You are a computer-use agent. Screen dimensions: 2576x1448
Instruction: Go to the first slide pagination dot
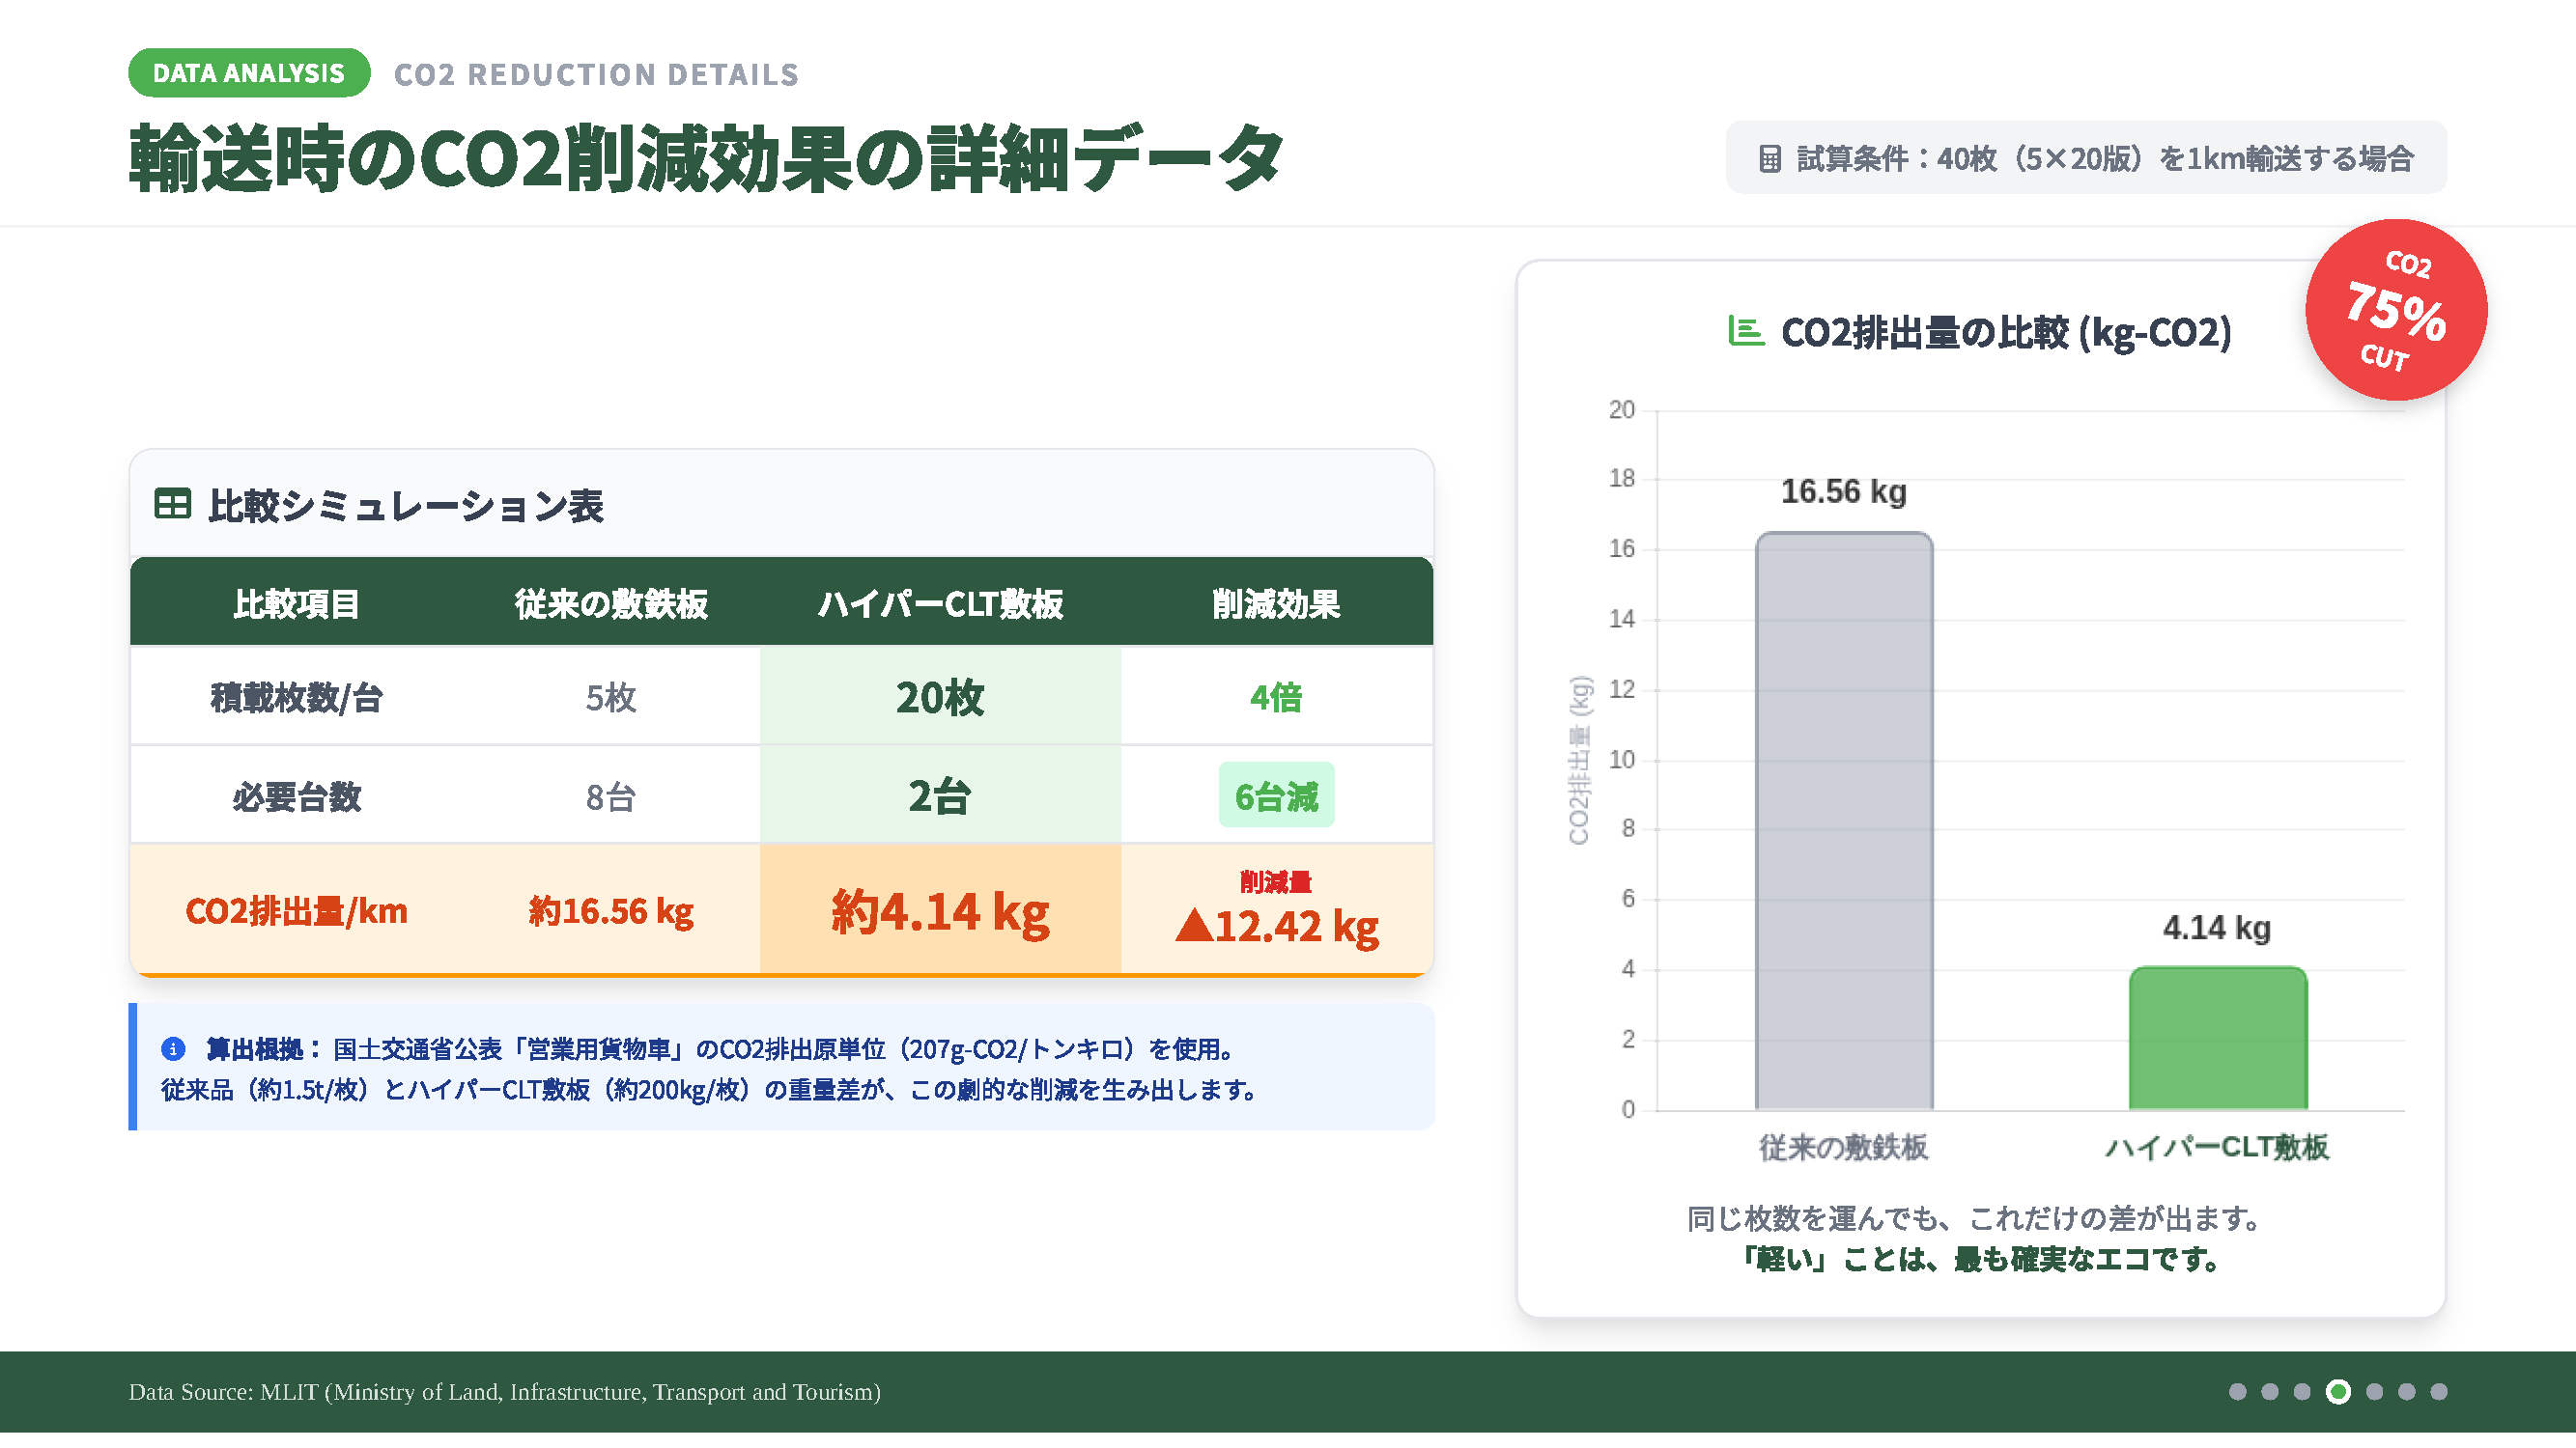pos(2238,1391)
